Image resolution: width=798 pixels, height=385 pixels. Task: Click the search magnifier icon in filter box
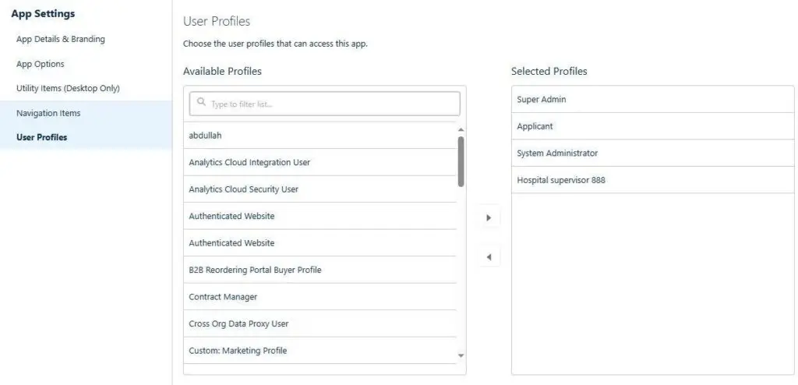point(202,104)
